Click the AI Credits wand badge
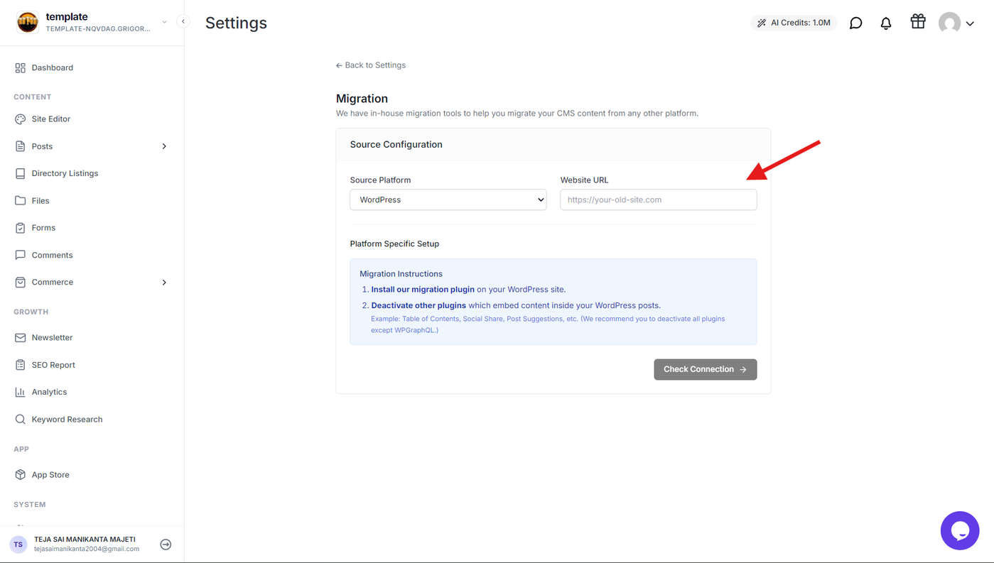Image resolution: width=994 pixels, height=563 pixels. click(794, 23)
